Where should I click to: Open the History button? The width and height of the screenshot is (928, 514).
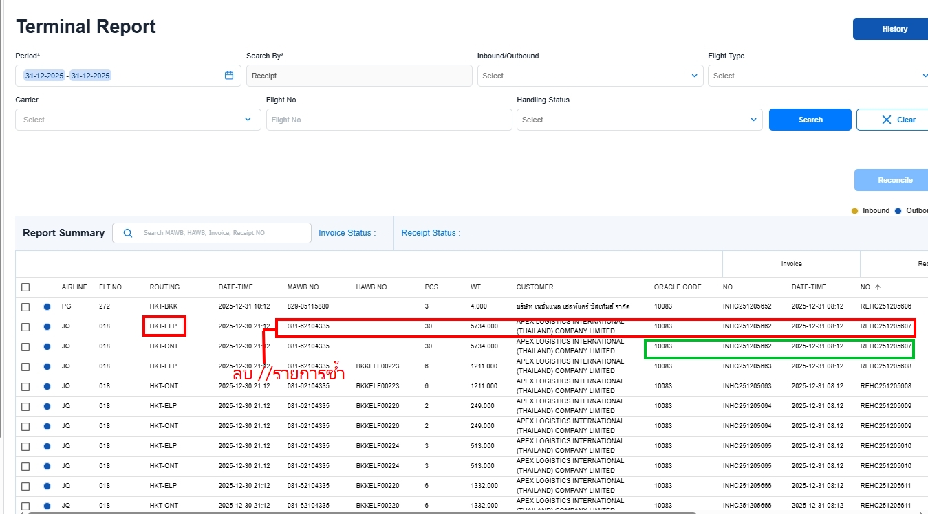(894, 29)
